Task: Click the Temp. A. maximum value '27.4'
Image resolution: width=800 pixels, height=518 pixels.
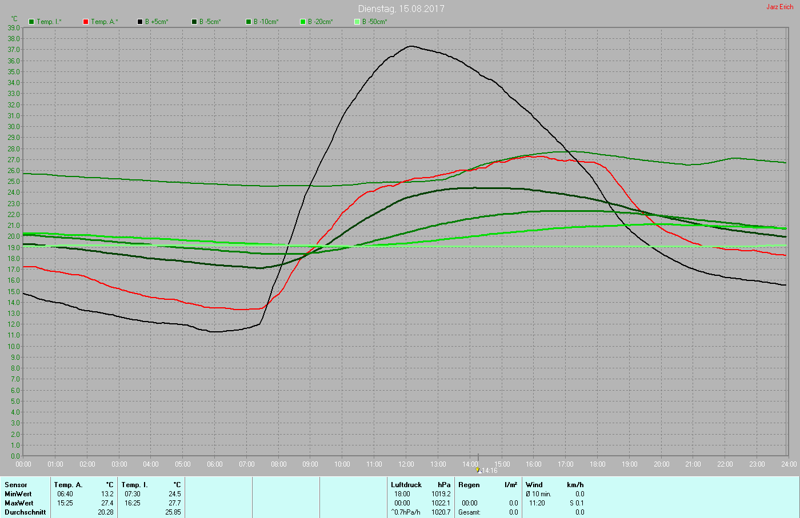Action: click(107, 503)
